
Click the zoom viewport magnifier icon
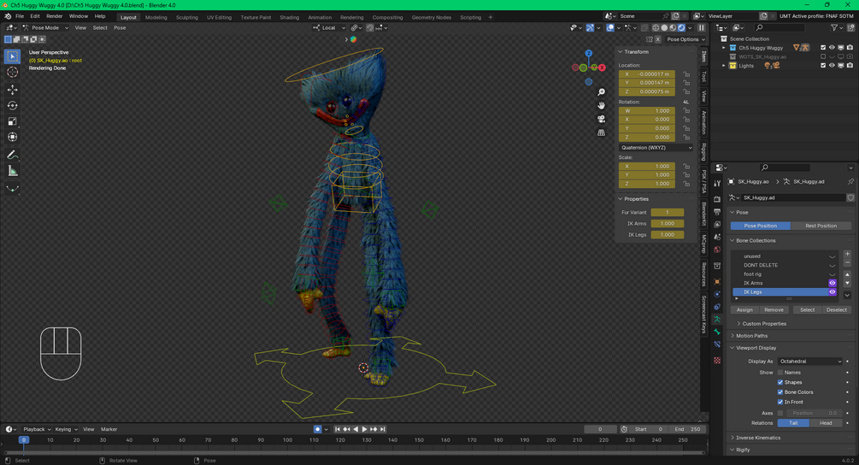click(601, 92)
